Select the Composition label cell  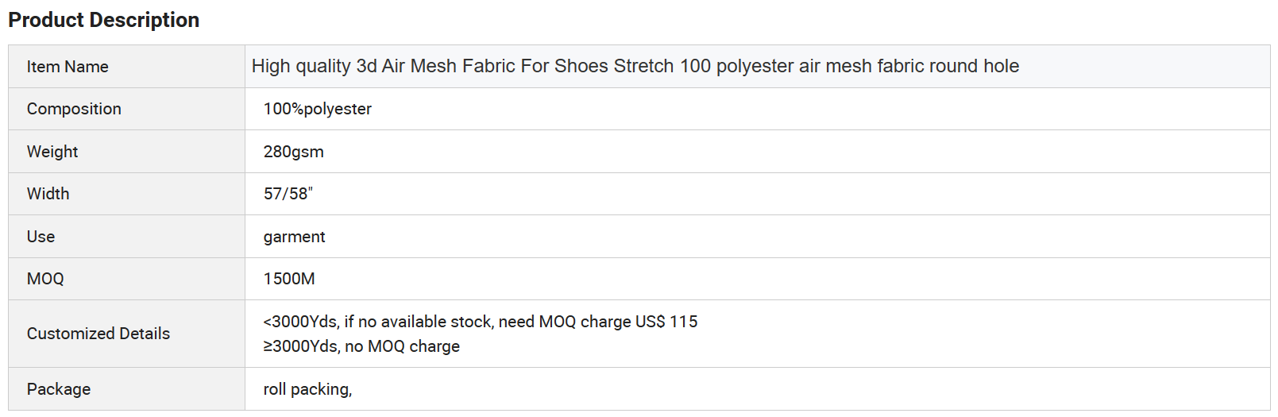[x=126, y=109]
